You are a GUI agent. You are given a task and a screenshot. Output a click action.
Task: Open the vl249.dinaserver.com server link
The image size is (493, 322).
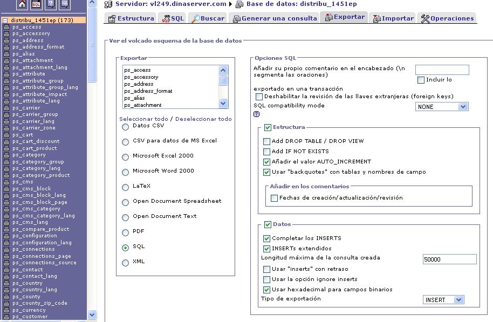coord(171,4)
